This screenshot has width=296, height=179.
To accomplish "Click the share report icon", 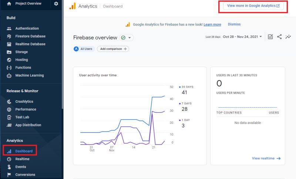I will click(x=279, y=37).
